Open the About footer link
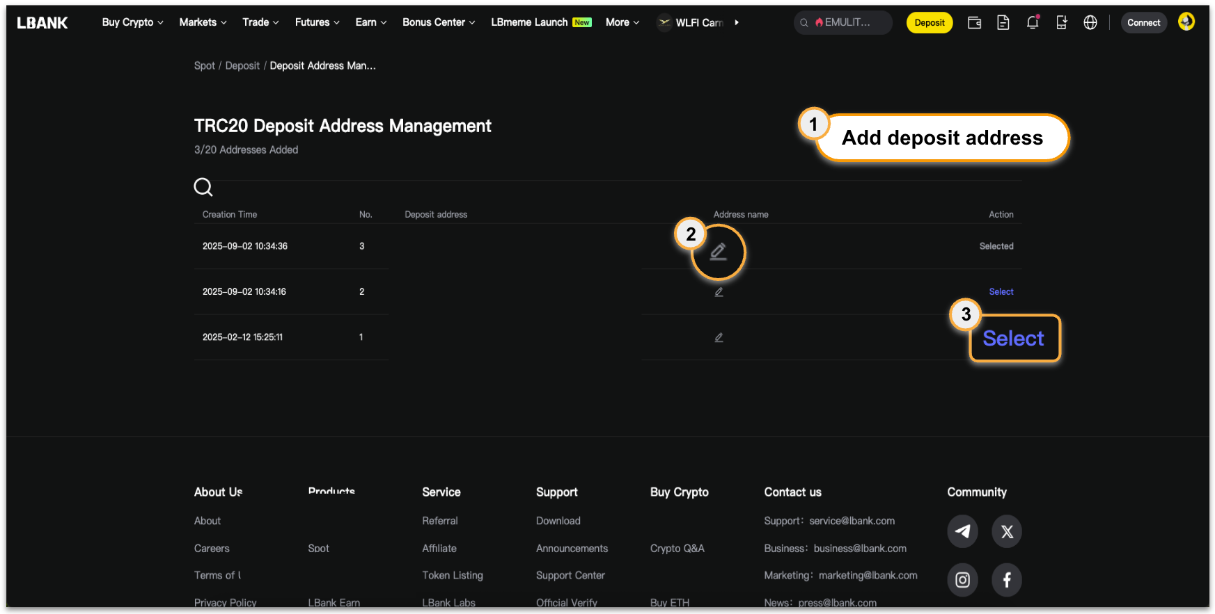 coord(207,521)
